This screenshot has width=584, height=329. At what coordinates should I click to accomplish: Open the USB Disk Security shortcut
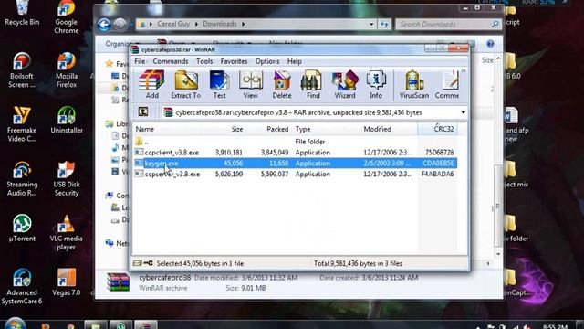coord(67,179)
